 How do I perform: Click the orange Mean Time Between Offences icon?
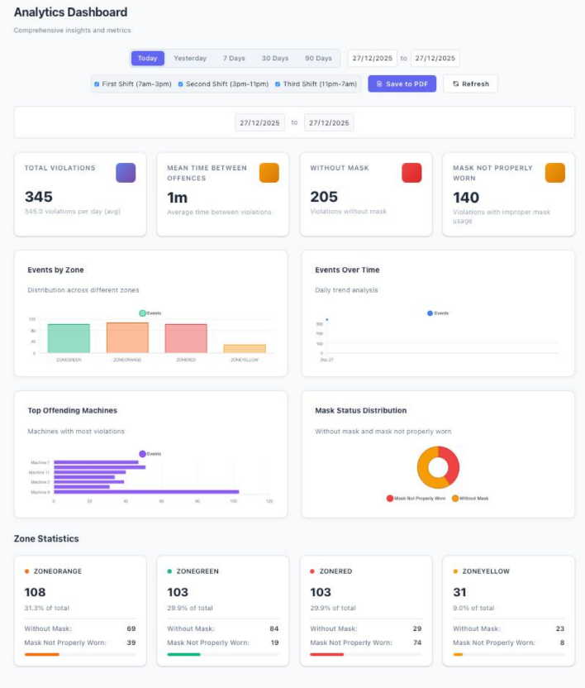269,172
